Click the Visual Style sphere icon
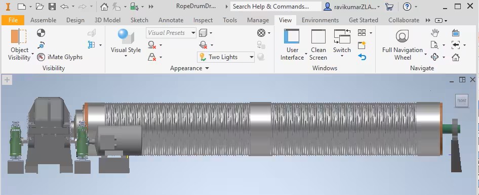Viewport: 479px width, 195px height. click(x=126, y=36)
